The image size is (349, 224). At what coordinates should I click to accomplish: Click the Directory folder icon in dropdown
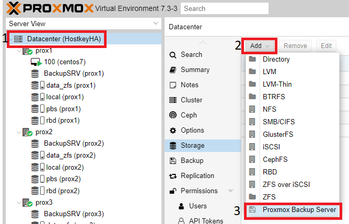(x=252, y=59)
